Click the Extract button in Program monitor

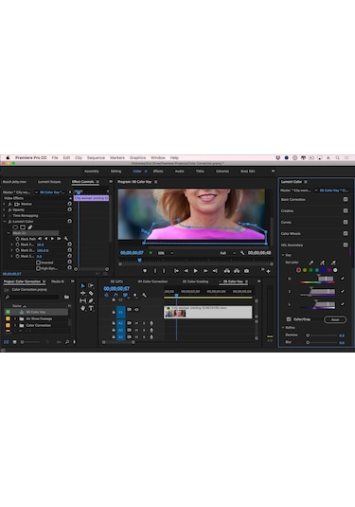(237, 271)
